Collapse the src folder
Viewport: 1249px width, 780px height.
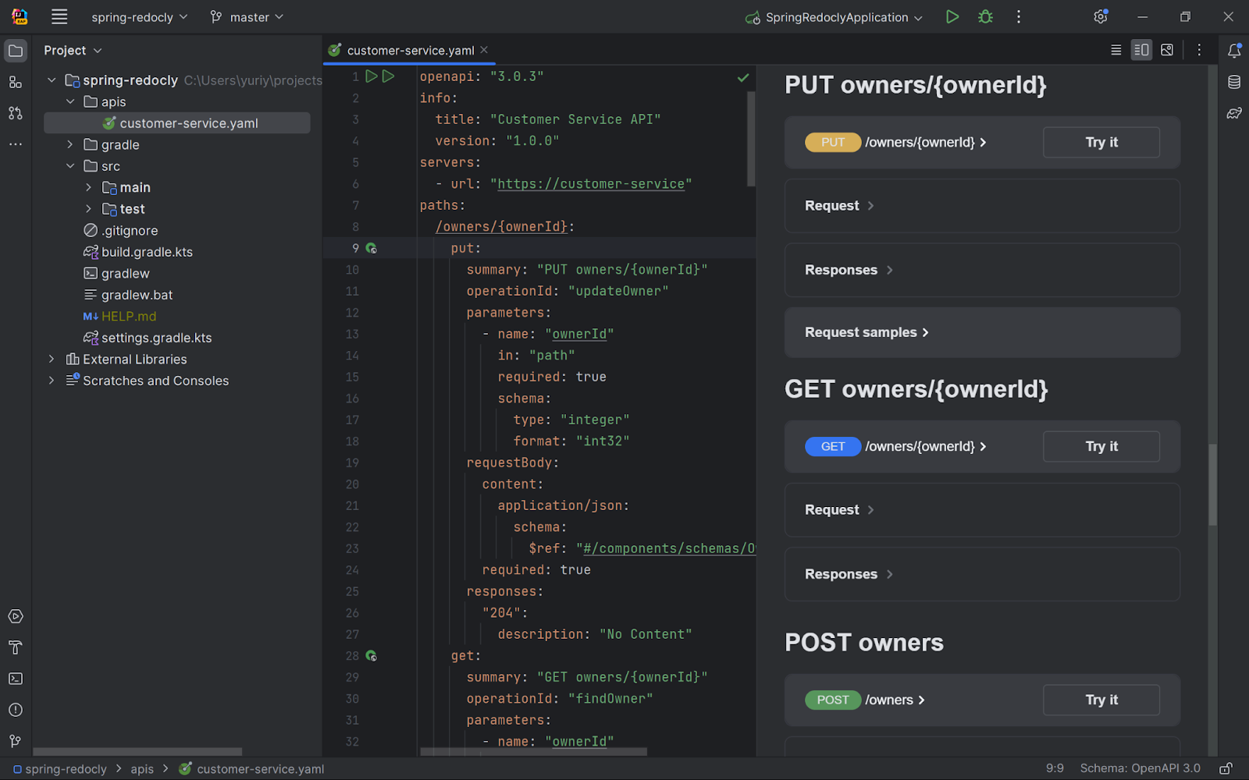[x=70, y=166]
